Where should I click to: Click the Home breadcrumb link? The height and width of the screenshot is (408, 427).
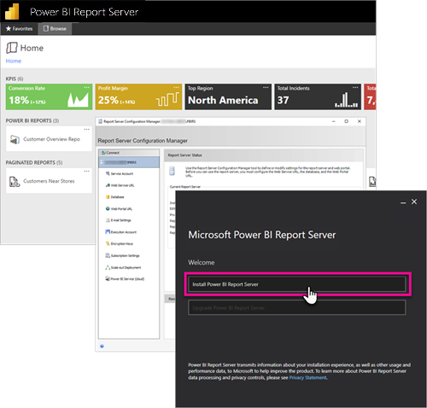(14, 61)
